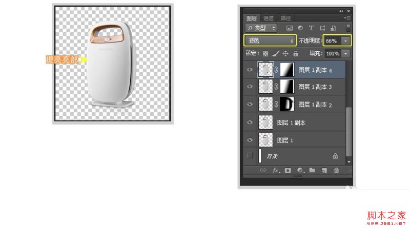This screenshot has height=229, width=410.
Task: Click the create new layer icon
Action: click(324, 170)
